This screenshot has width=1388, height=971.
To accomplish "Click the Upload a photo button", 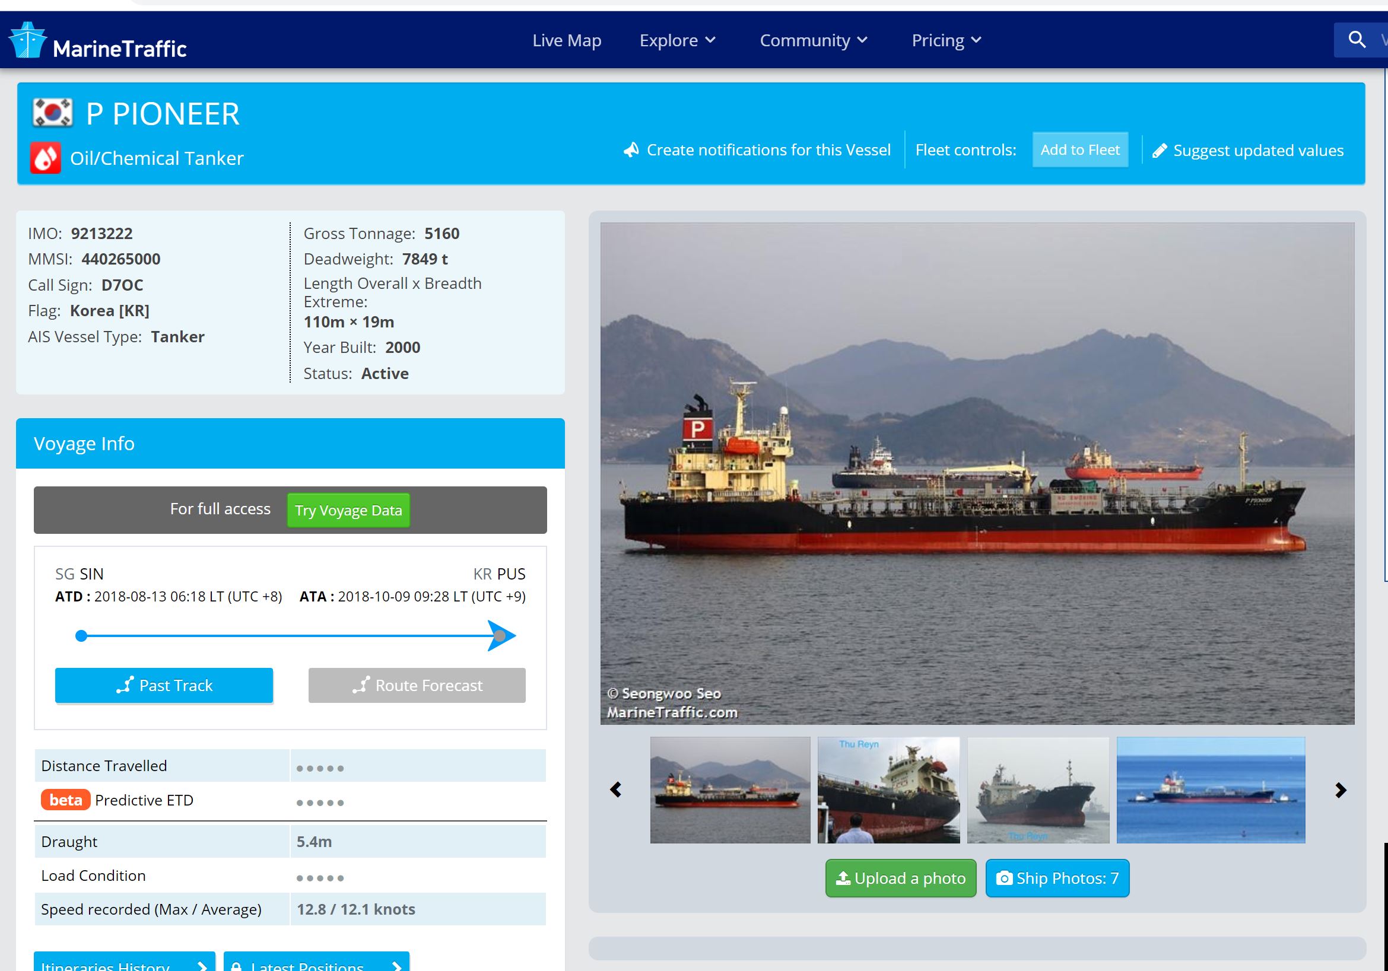I will [900, 878].
